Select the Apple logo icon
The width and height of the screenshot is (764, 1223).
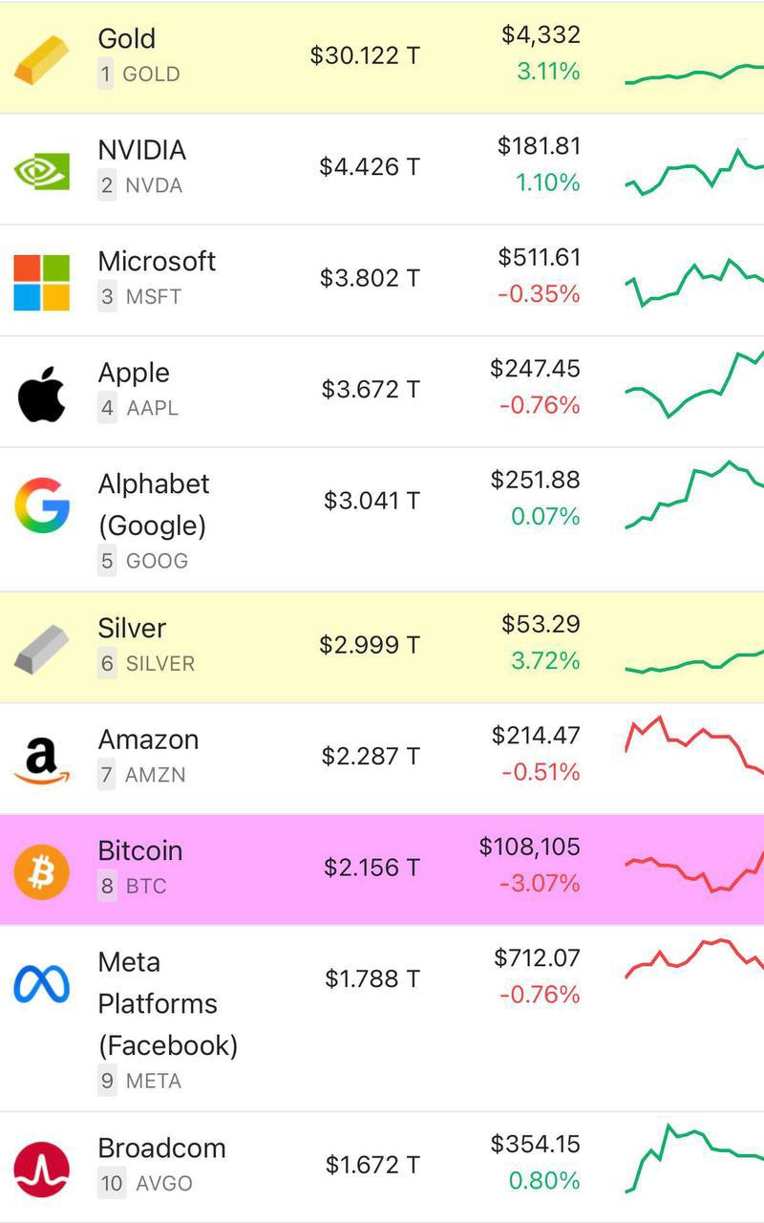click(42, 393)
